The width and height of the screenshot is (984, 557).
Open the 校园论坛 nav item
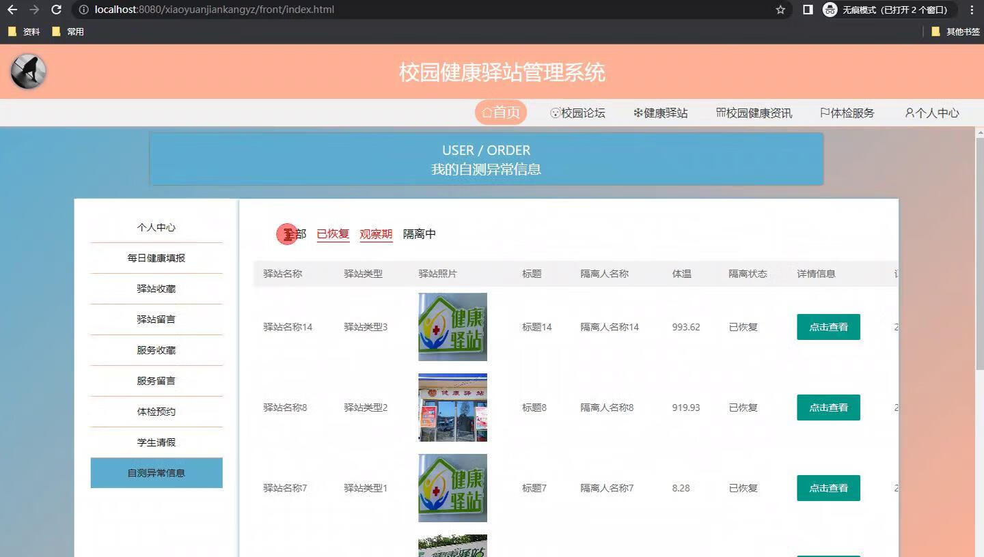(x=577, y=113)
